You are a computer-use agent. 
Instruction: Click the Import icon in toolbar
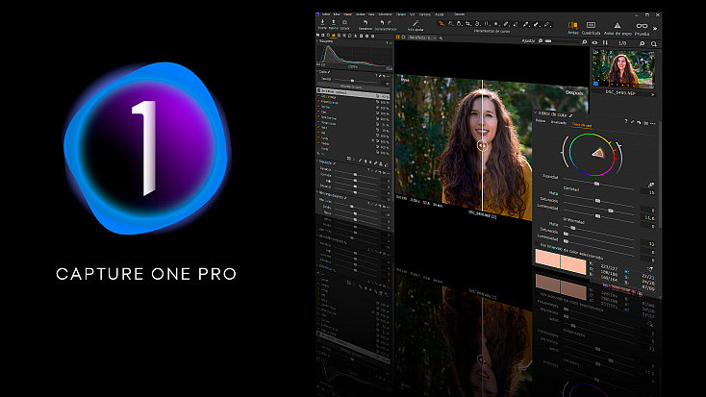pyautogui.click(x=322, y=22)
